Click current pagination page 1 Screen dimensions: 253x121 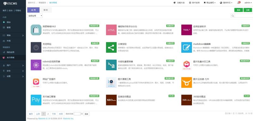click(44, 114)
